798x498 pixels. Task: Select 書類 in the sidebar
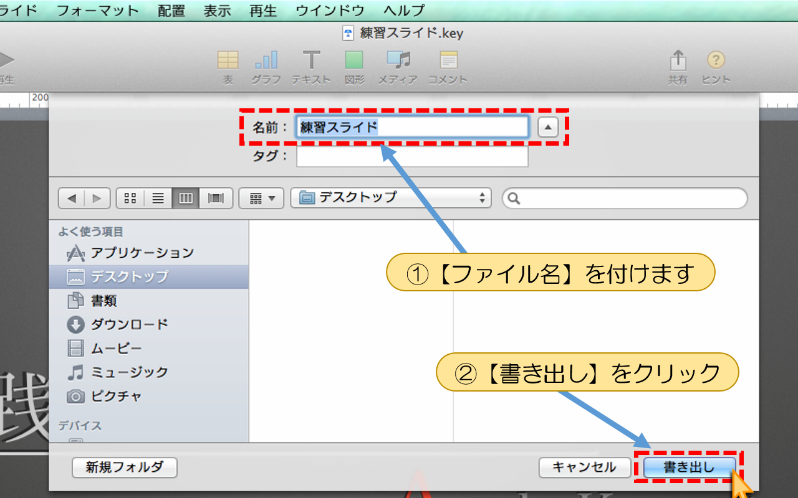point(149,301)
